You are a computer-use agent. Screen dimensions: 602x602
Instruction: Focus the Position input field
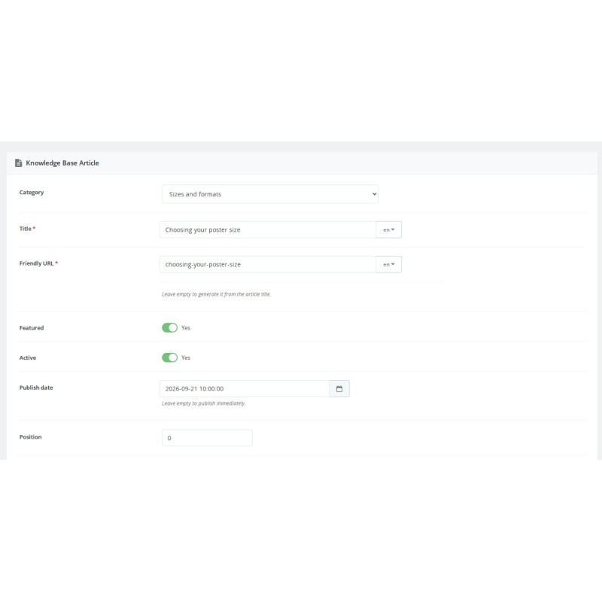(x=207, y=438)
